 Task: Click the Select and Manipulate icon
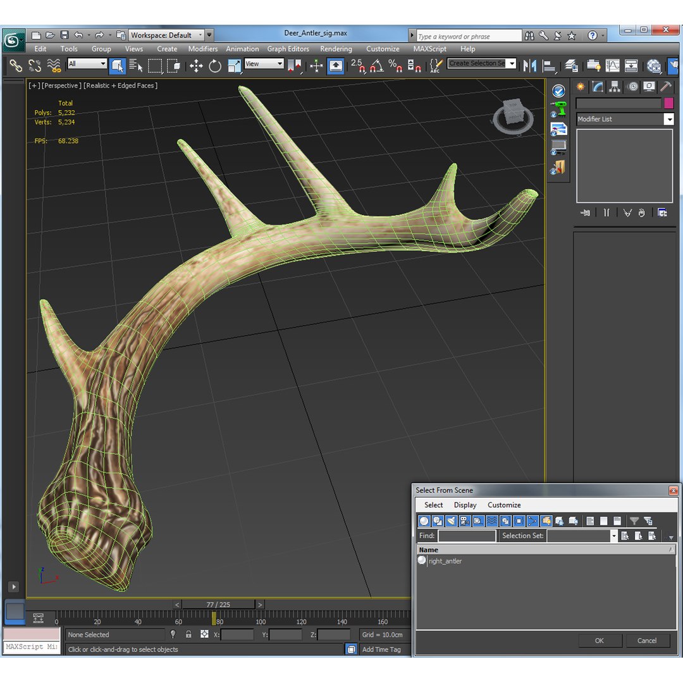pos(316,66)
